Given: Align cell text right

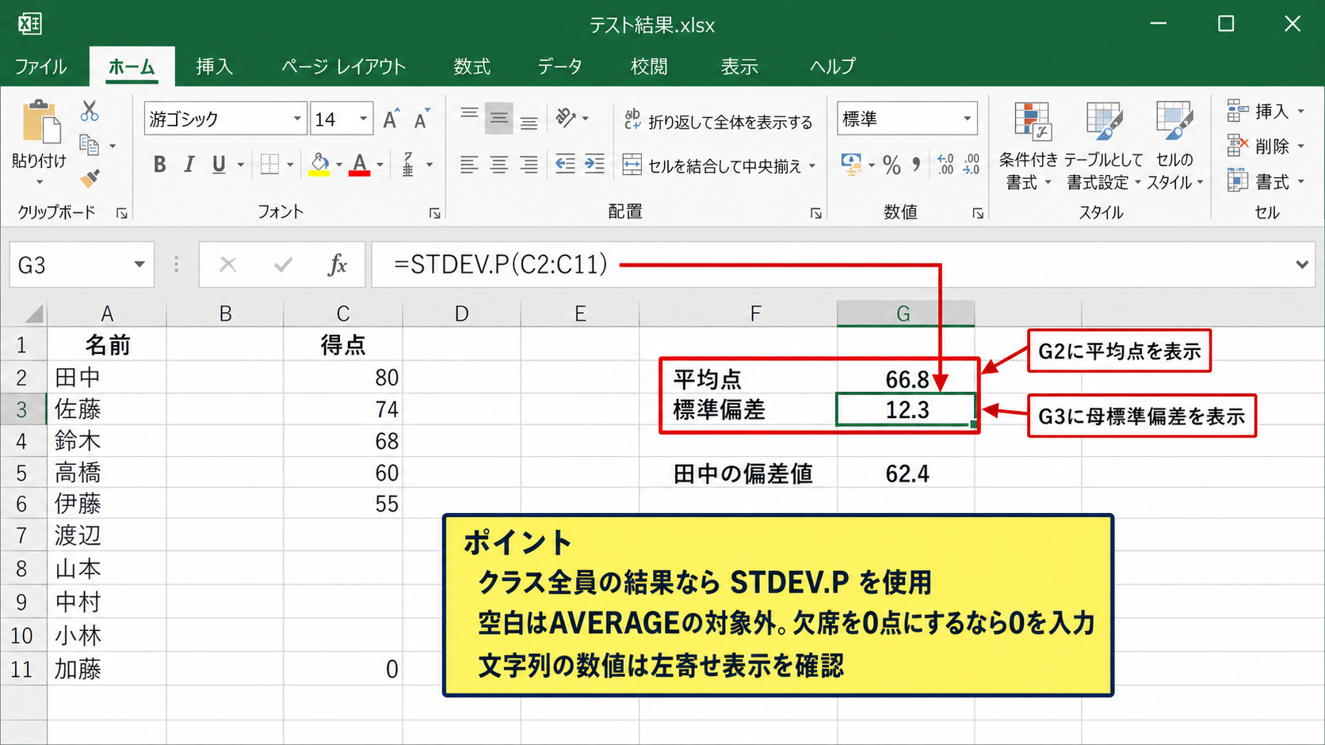Looking at the screenshot, I should (529, 165).
